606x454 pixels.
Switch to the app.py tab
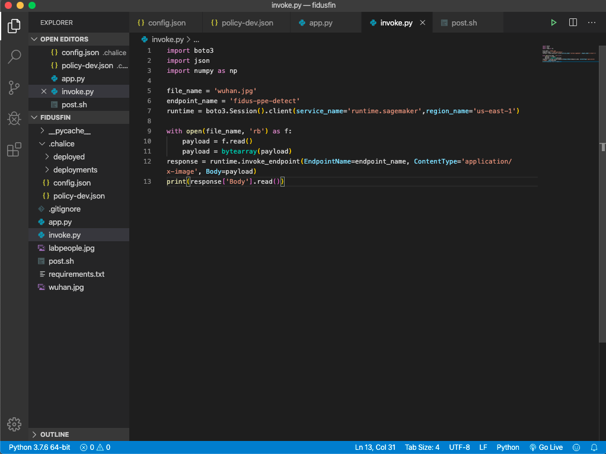pos(326,23)
